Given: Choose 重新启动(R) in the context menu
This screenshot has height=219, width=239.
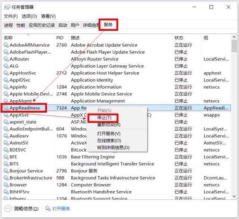Looking at the screenshot, I should coord(109,125).
